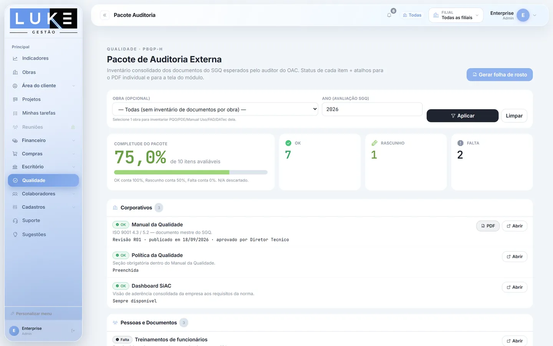This screenshot has height=346, width=553.
Task: Click the Minhas tarefas list icon
Action: [x=15, y=113]
